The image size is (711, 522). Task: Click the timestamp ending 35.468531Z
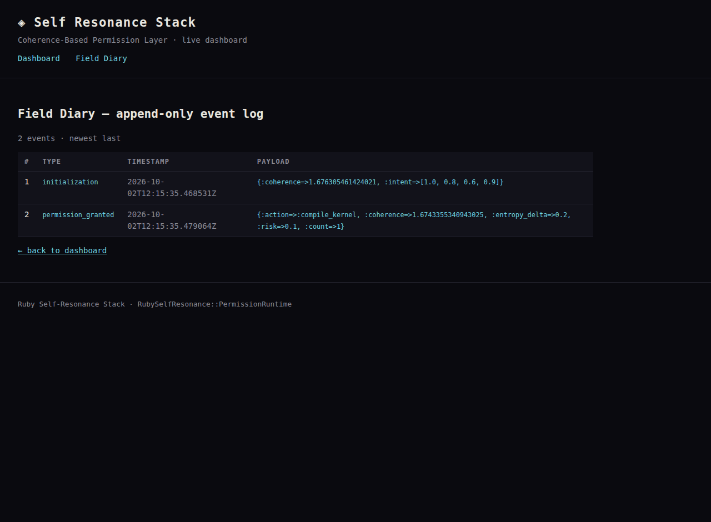coord(172,188)
